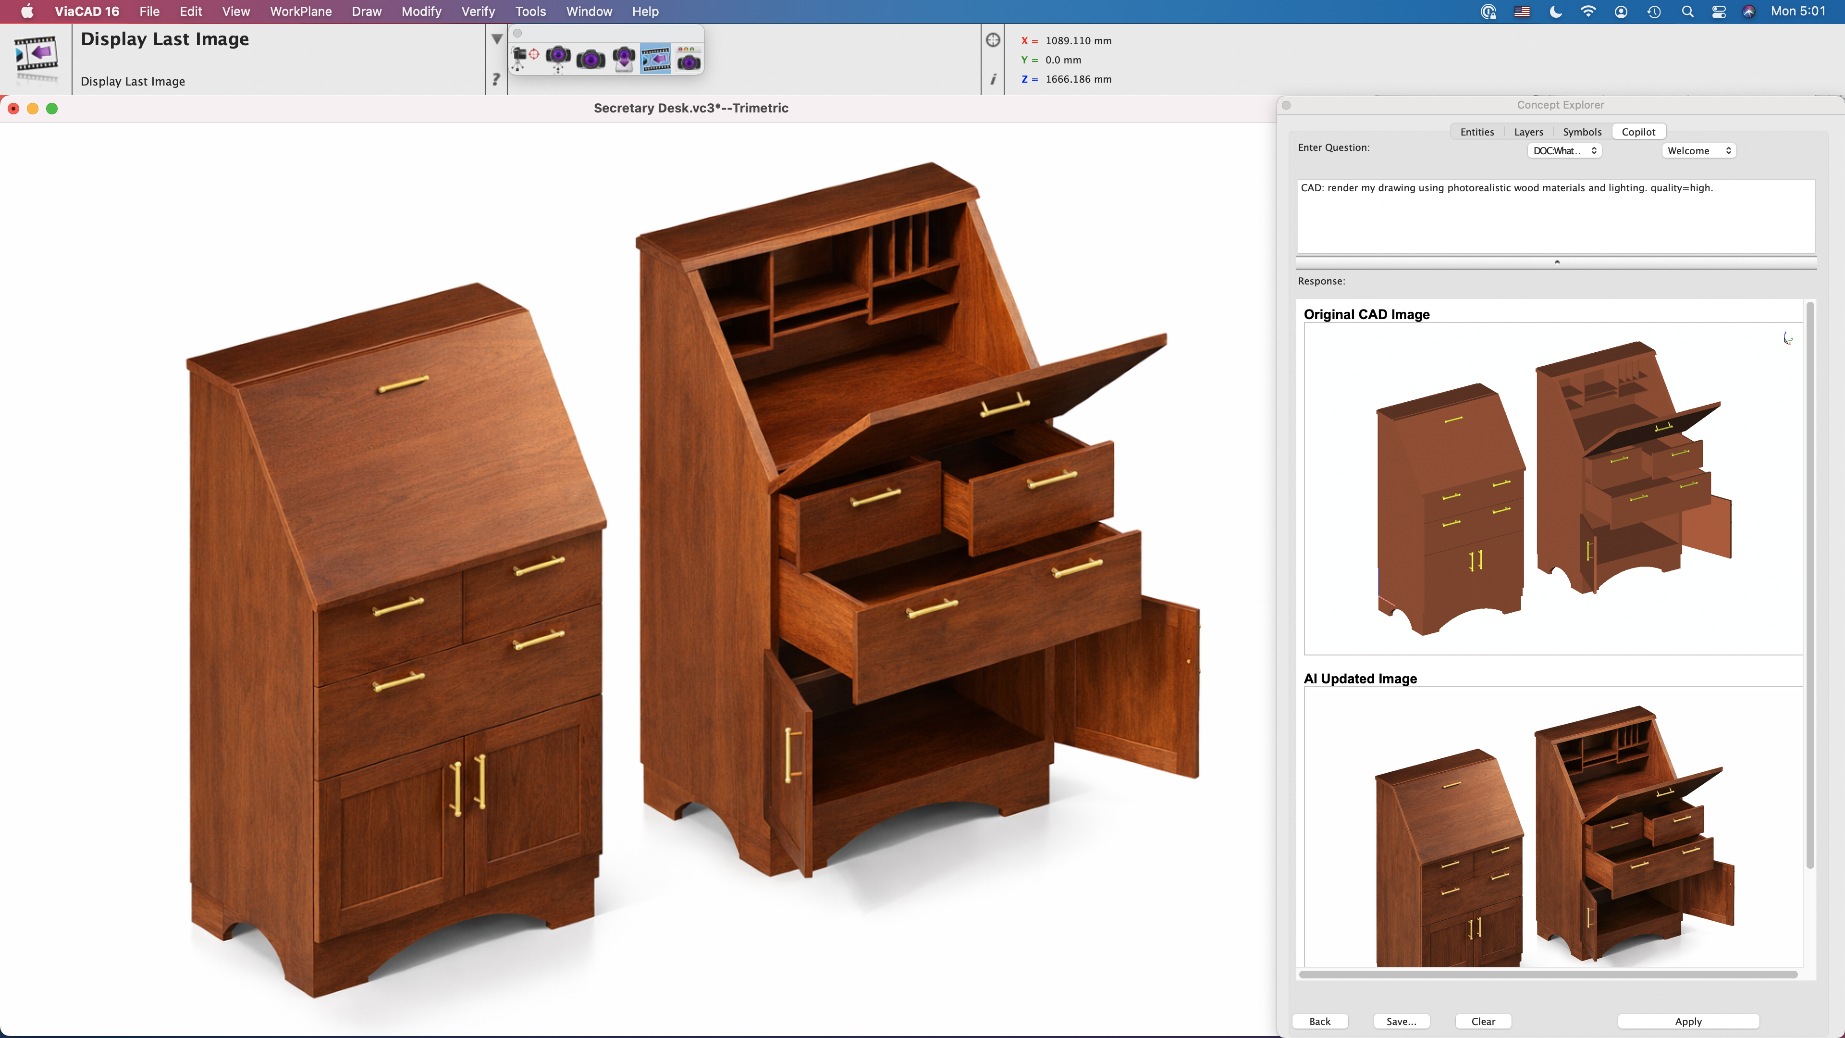Switch to the Layers tab
1845x1038 pixels.
click(1528, 132)
